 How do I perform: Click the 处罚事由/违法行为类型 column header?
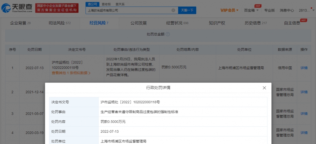point(131,50)
